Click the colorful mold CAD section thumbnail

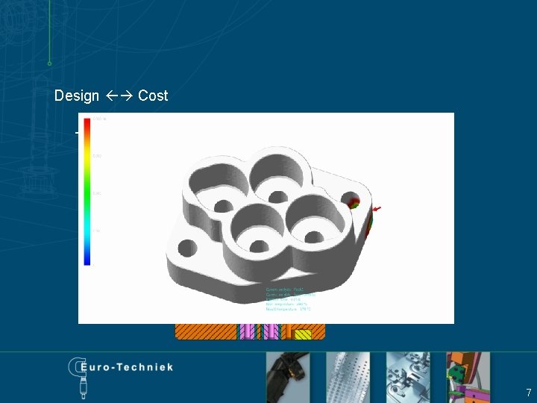pyautogui.click(x=468, y=378)
